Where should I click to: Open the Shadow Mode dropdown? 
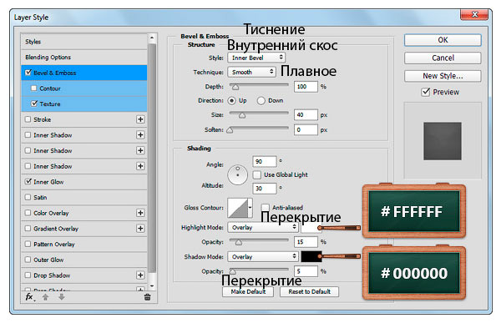263,256
